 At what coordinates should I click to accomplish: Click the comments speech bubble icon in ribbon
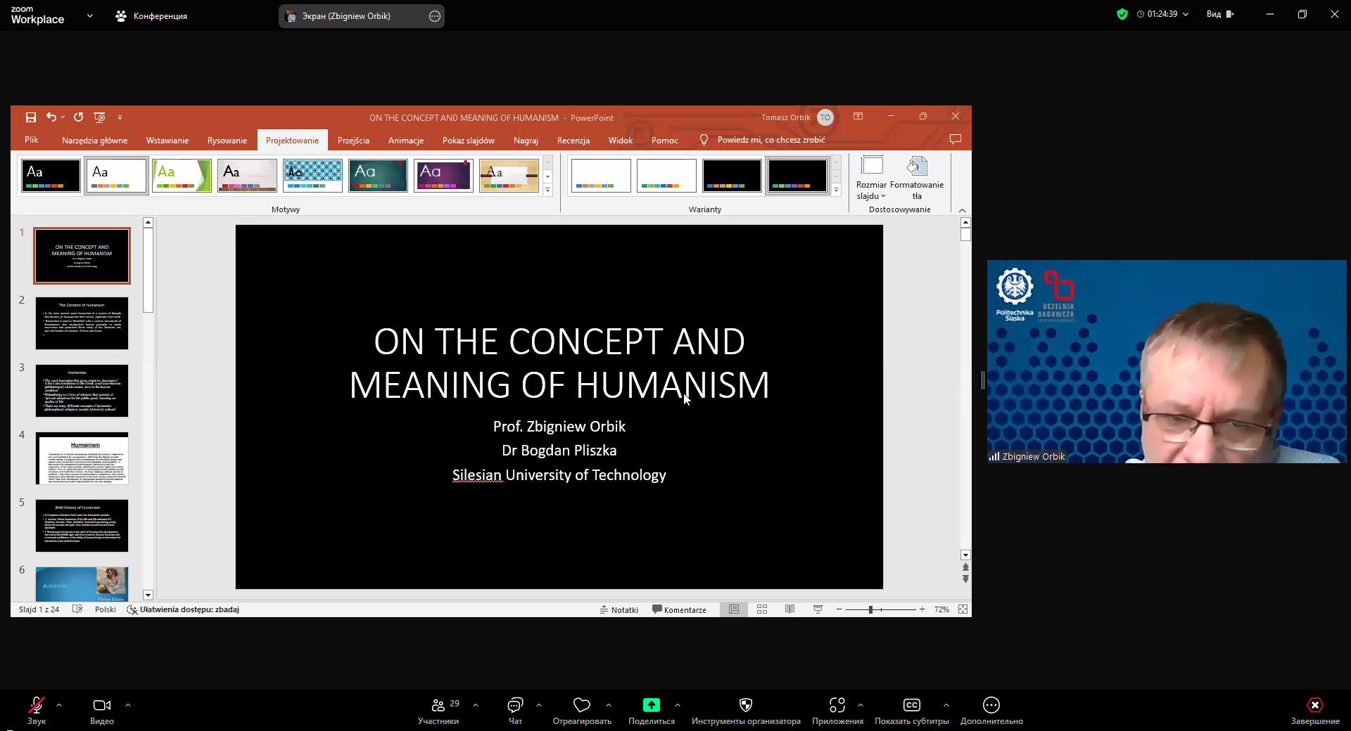(x=955, y=139)
